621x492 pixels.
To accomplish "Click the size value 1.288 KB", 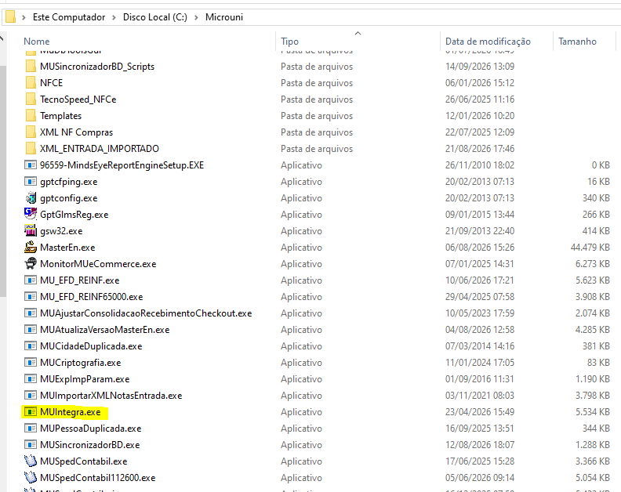I will [x=593, y=445].
